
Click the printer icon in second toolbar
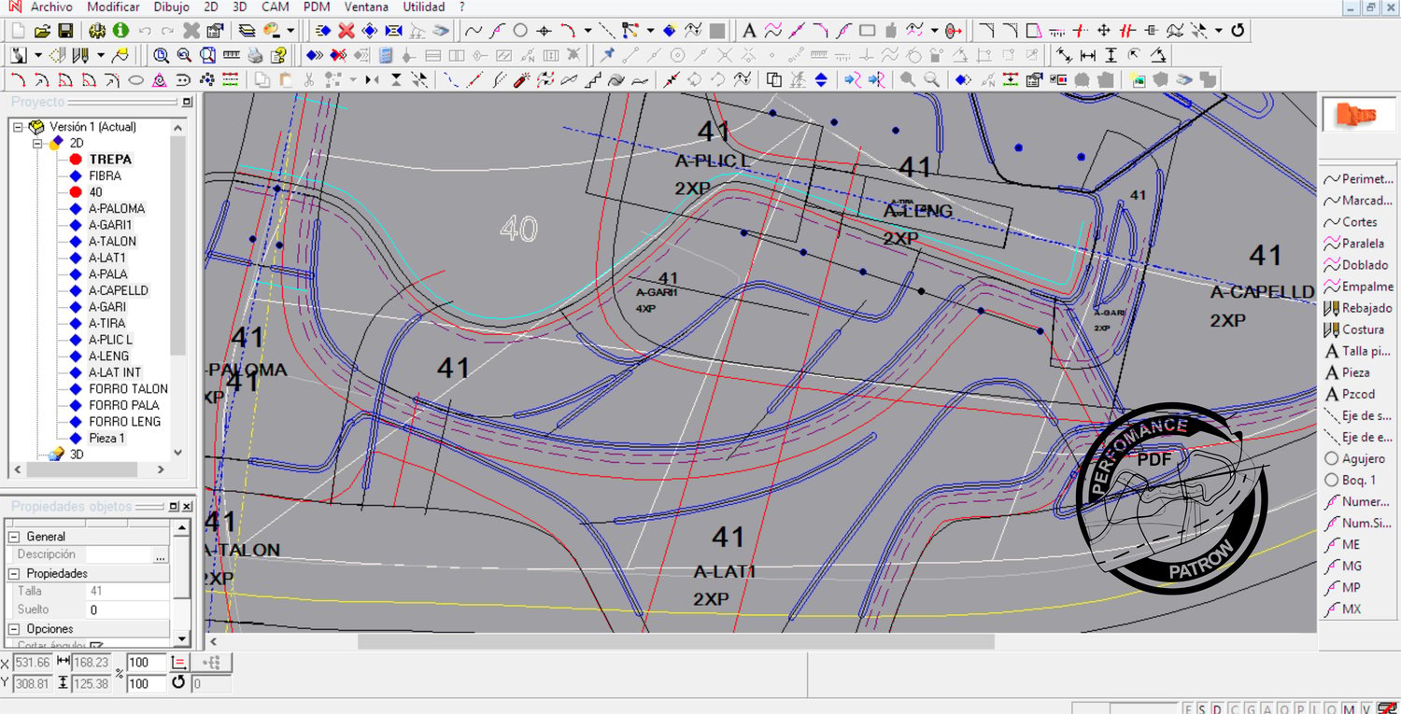pos(255,55)
